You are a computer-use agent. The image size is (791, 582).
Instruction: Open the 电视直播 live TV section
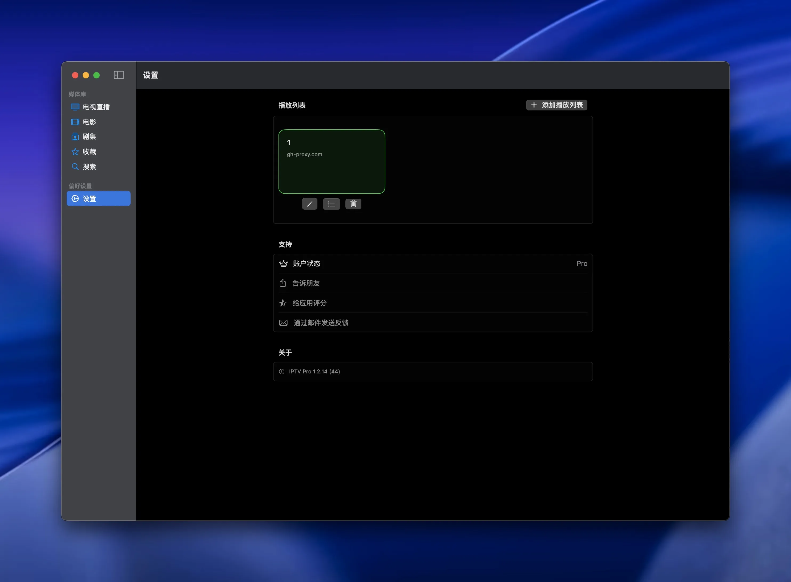(x=99, y=107)
